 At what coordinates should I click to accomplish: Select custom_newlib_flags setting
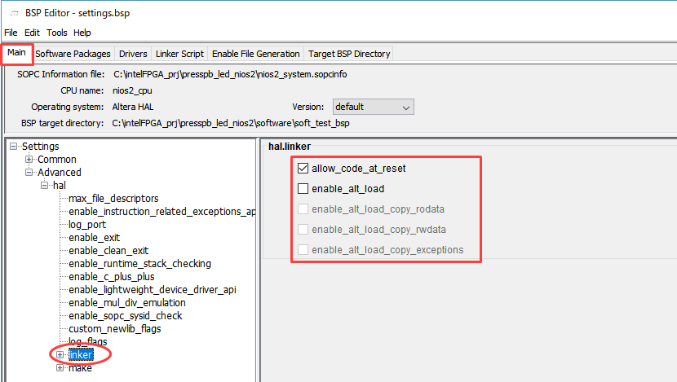point(115,329)
